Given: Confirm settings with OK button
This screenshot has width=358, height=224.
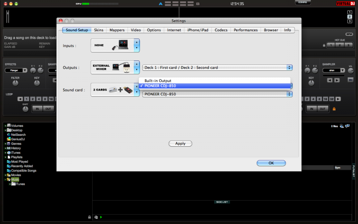Looking at the screenshot, I should [271, 163].
